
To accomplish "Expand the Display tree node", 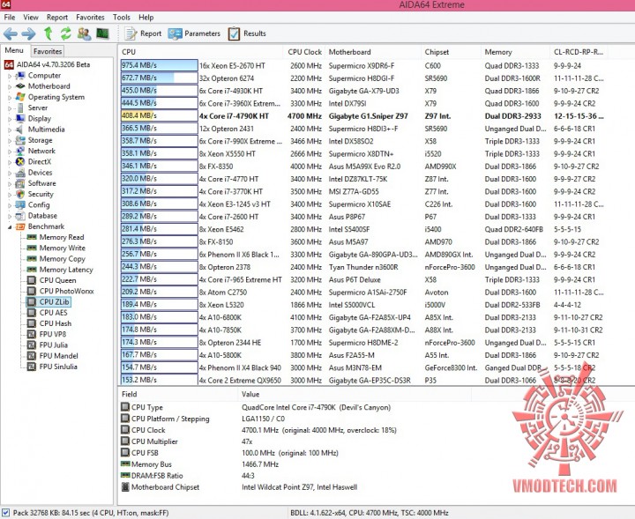I will pos(10,119).
